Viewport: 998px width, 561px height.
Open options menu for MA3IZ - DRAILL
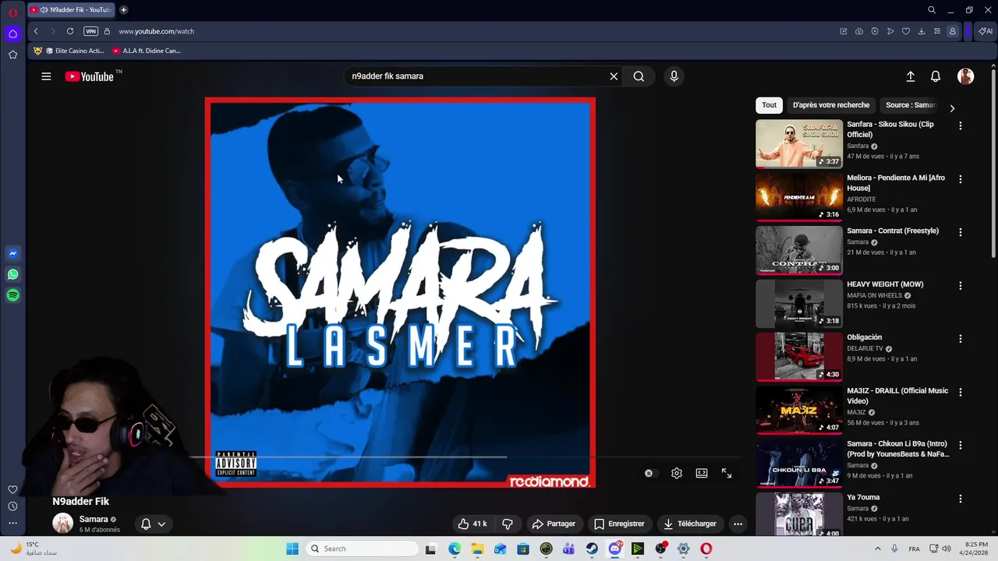point(961,392)
